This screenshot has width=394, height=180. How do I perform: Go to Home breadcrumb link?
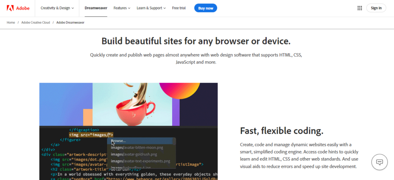[11, 23]
